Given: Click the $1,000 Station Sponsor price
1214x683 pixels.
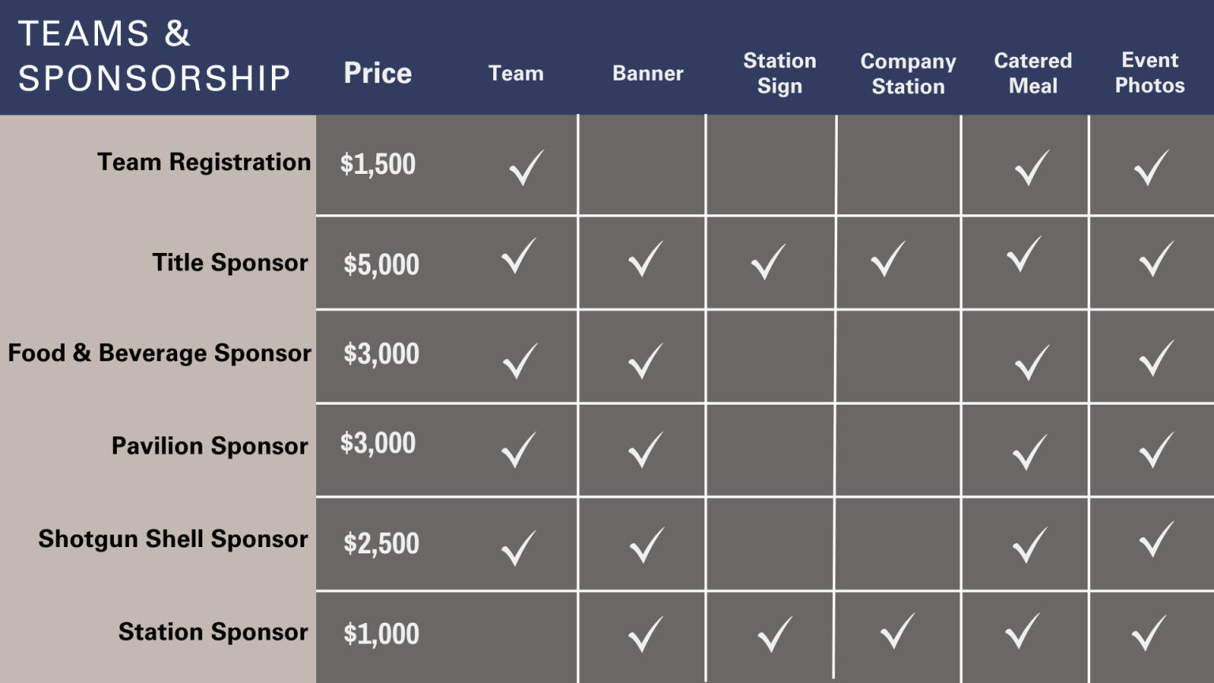Looking at the screenshot, I should pos(381,634).
